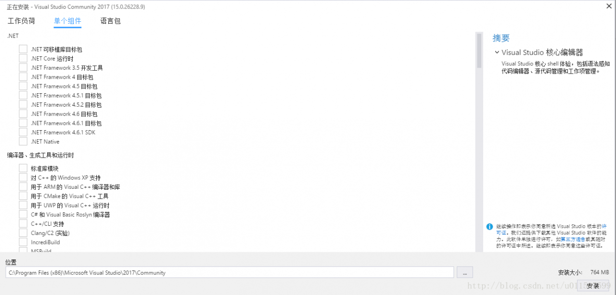Switch to the 工作负荷 tab
The width and height of the screenshot is (616, 295).
point(21,21)
